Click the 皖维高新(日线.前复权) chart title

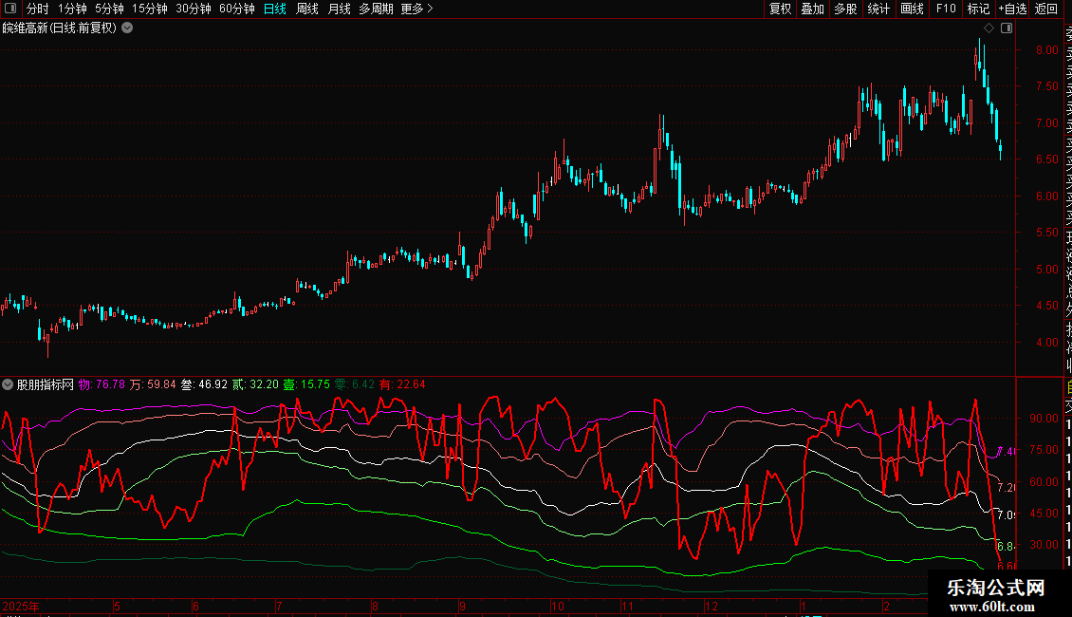point(60,28)
